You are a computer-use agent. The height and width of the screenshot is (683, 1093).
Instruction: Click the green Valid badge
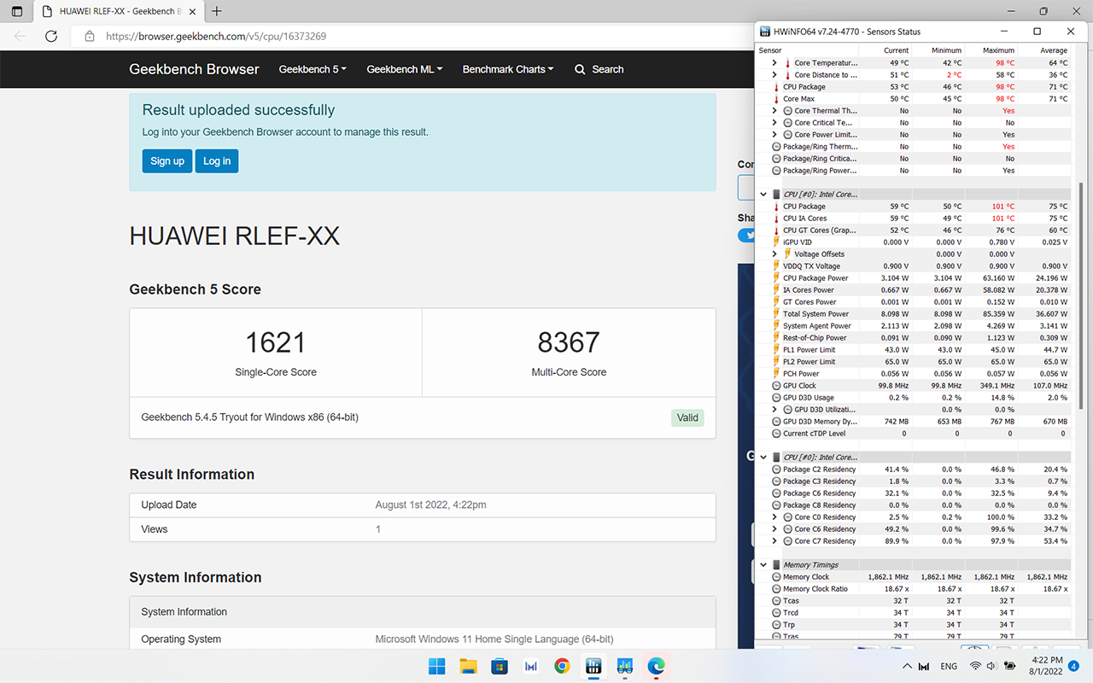(x=687, y=417)
